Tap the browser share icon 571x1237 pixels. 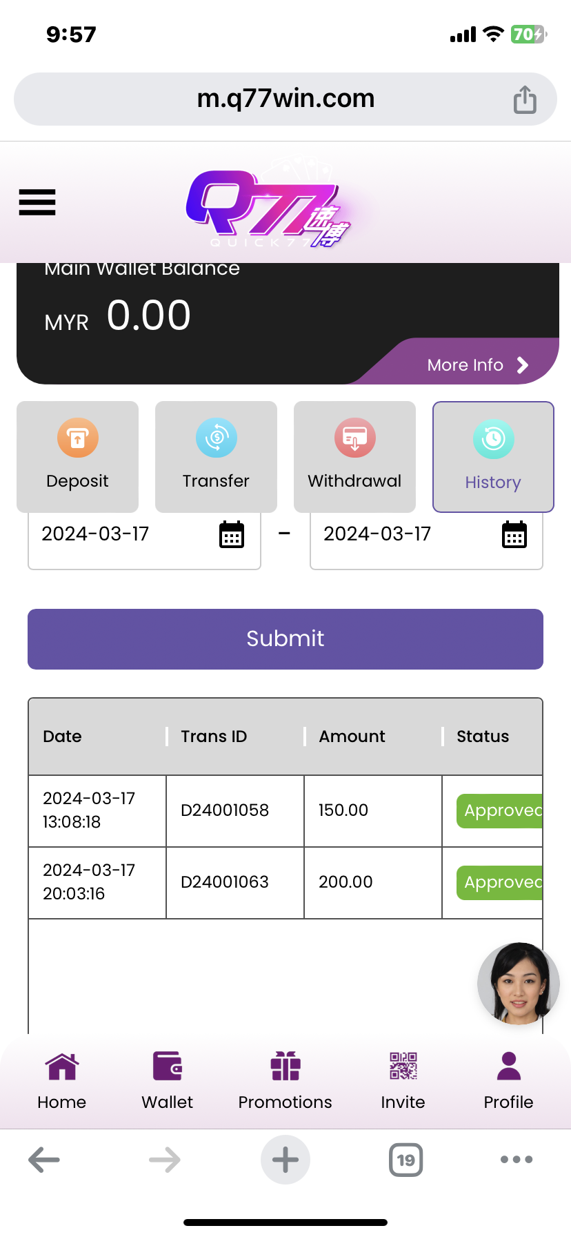pos(525,99)
